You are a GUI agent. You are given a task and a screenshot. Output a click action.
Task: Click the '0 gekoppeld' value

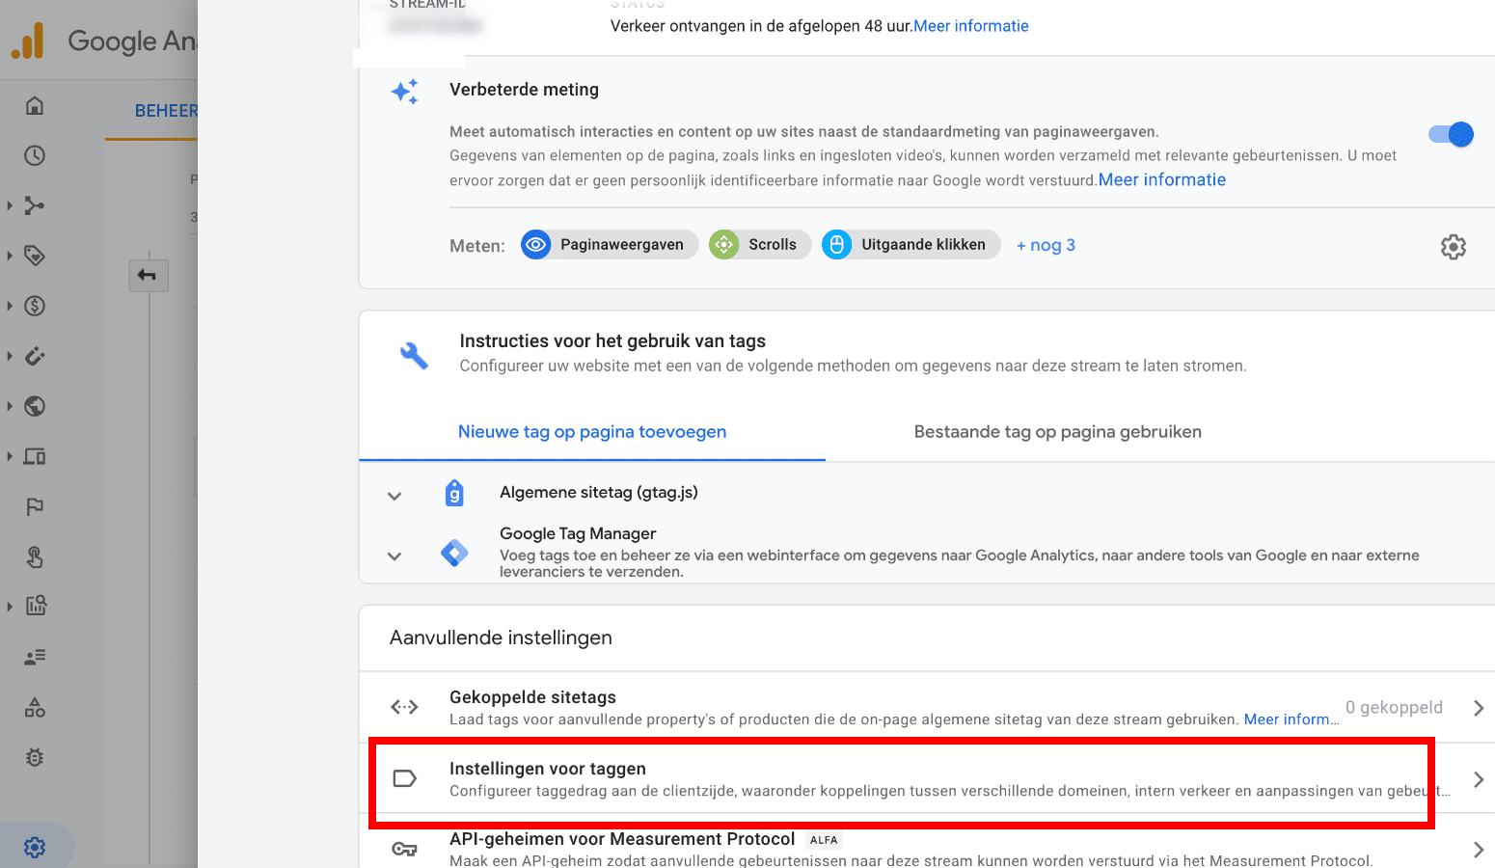(1394, 707)
